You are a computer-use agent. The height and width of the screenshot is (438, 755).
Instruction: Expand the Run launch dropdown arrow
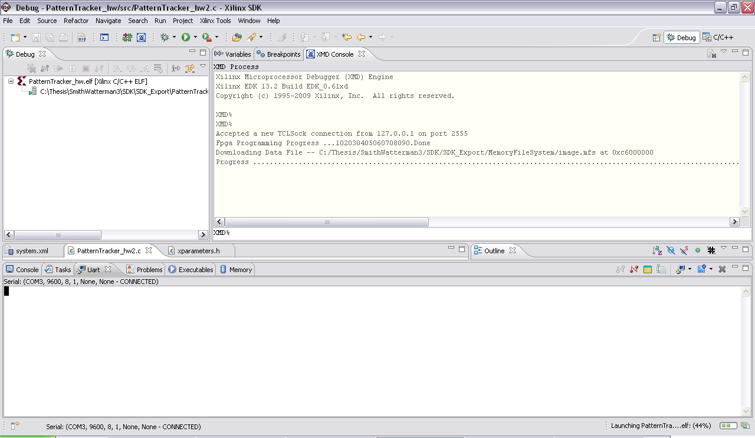point(195,37)
